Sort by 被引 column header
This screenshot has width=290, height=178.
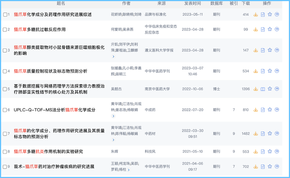(x=234, y=3)
